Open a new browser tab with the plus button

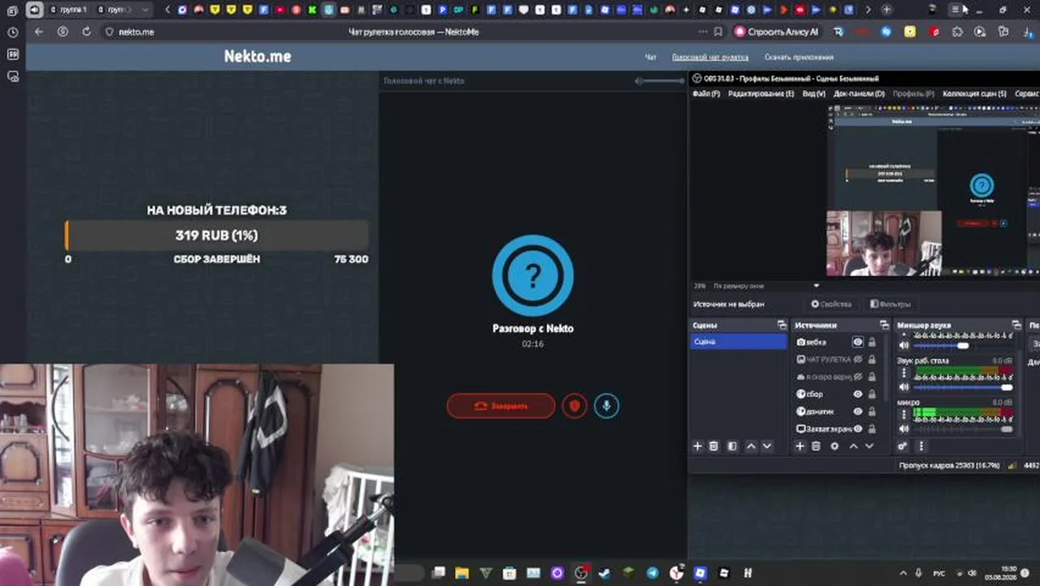pos(886,10)
